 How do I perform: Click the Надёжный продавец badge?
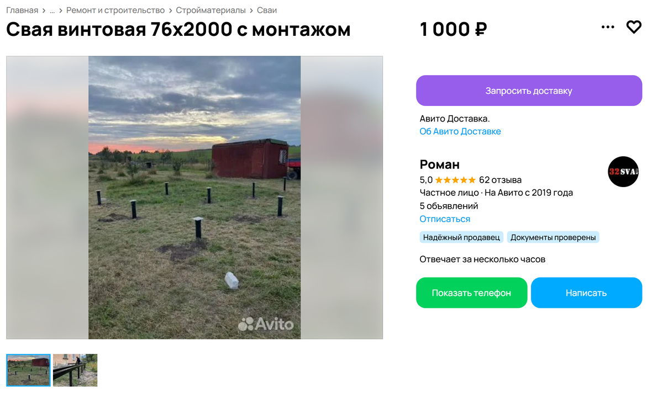461,237
